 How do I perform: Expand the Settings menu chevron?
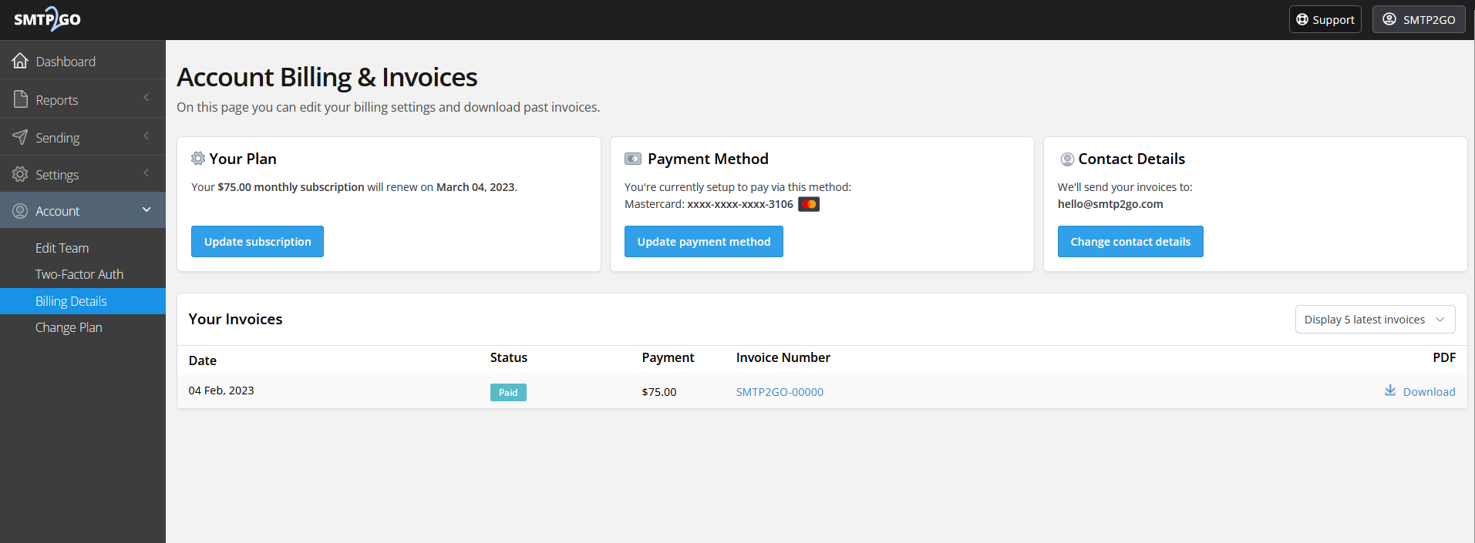coord(146,173)
